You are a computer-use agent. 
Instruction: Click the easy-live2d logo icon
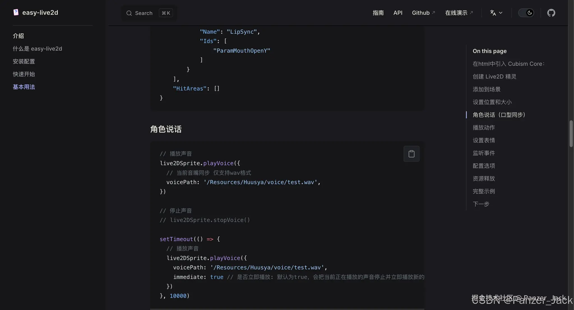pos(16,12)
